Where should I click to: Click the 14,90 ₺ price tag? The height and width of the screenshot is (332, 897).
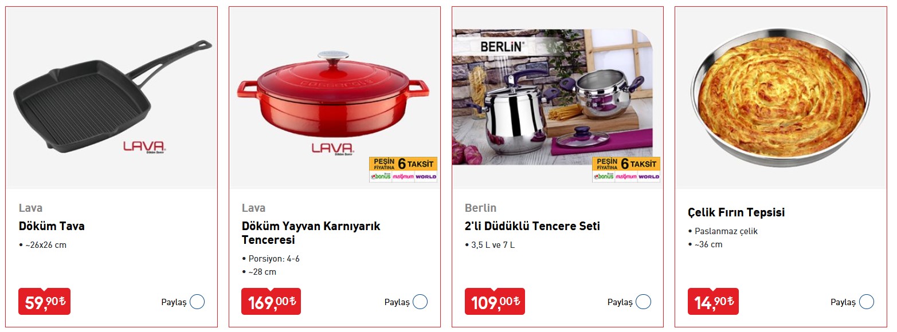pos(713,301)
